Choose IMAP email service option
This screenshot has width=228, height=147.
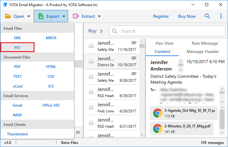pyautogui.click(x=17, y=115)
